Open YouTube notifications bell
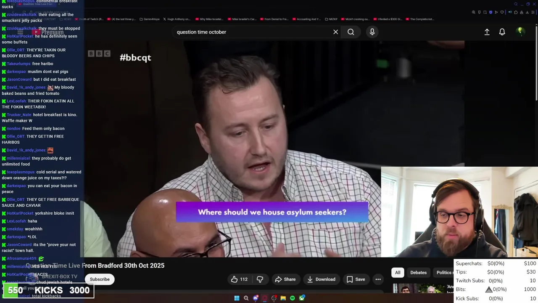 tap(502, 32)
